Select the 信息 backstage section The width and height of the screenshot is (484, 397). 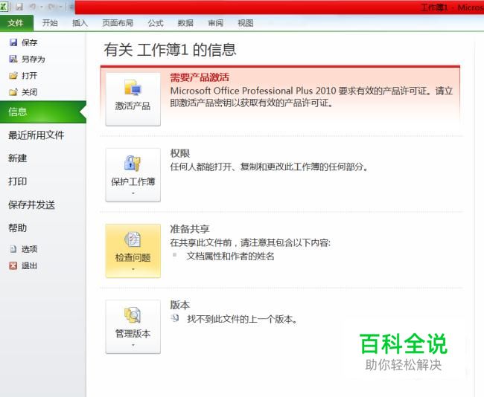[x=43, y=112]
